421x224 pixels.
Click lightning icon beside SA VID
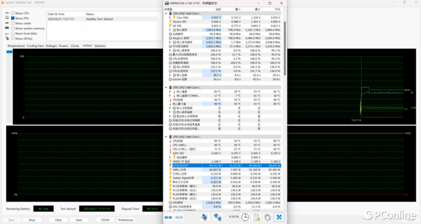pyautogui.click(x=170, y=26)
